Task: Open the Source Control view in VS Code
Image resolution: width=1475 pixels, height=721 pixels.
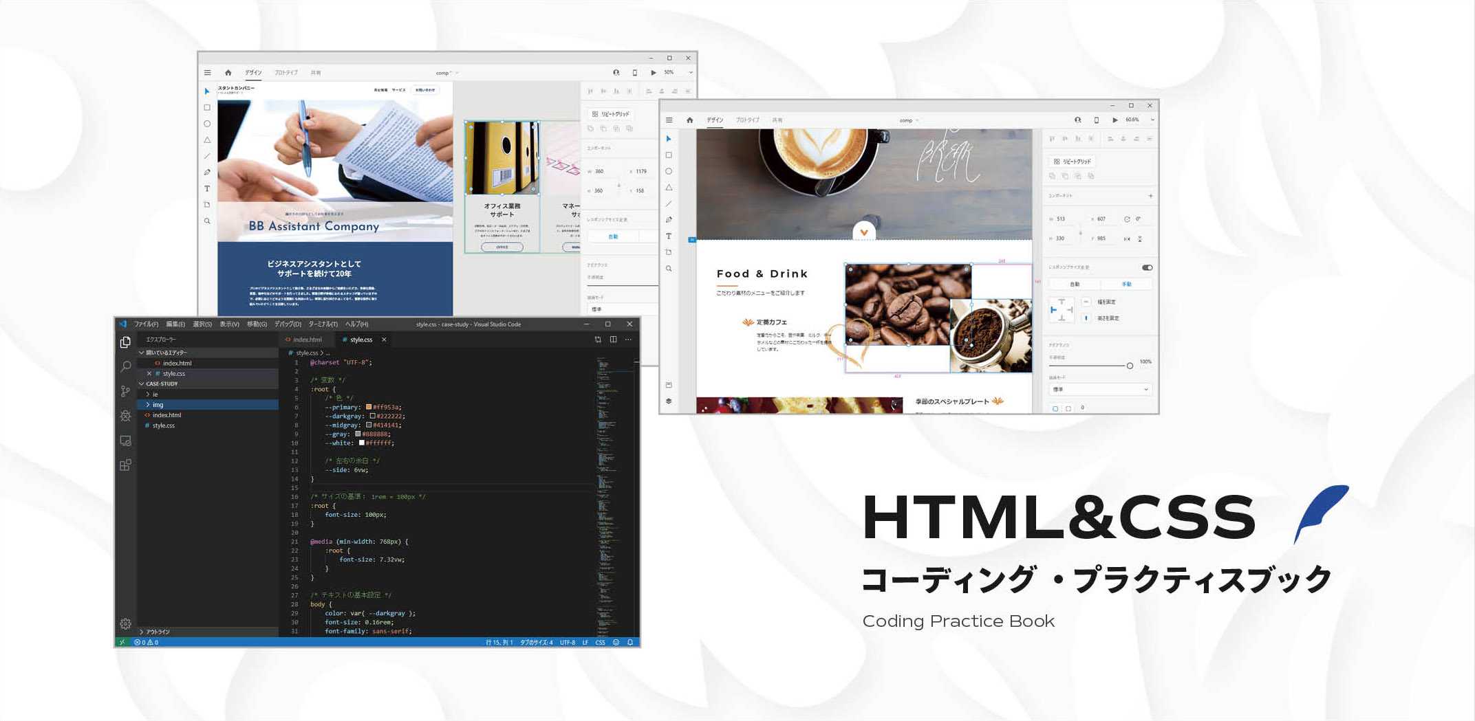Action: click(x=125, y=391)
